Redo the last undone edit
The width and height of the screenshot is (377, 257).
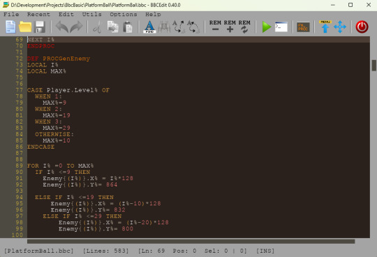tap(76, 27)
